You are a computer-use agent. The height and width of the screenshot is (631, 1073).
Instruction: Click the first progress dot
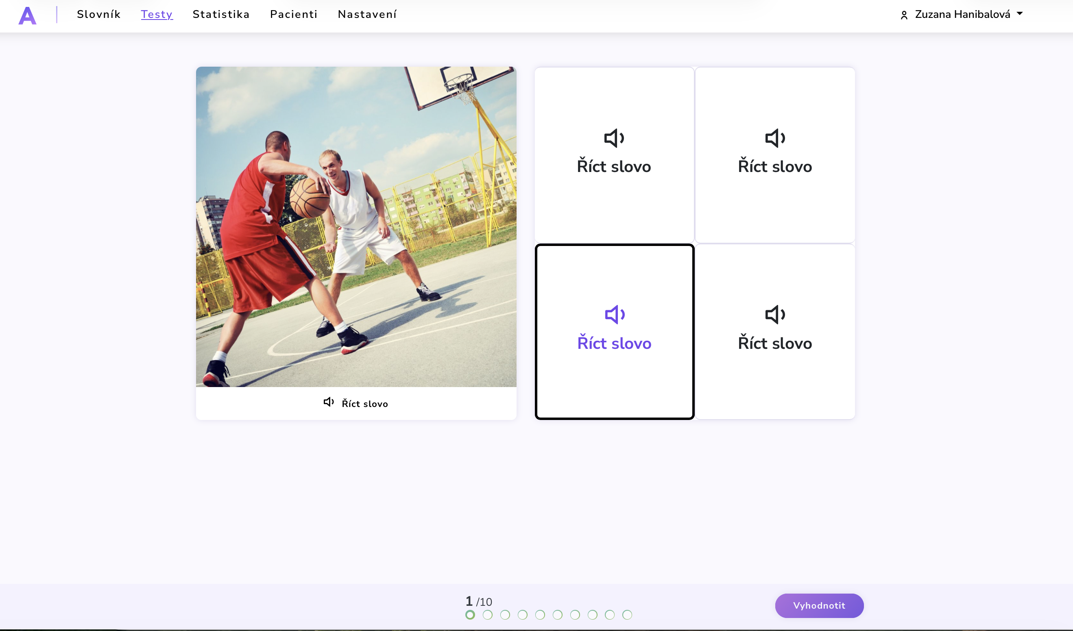coord(470,615)
